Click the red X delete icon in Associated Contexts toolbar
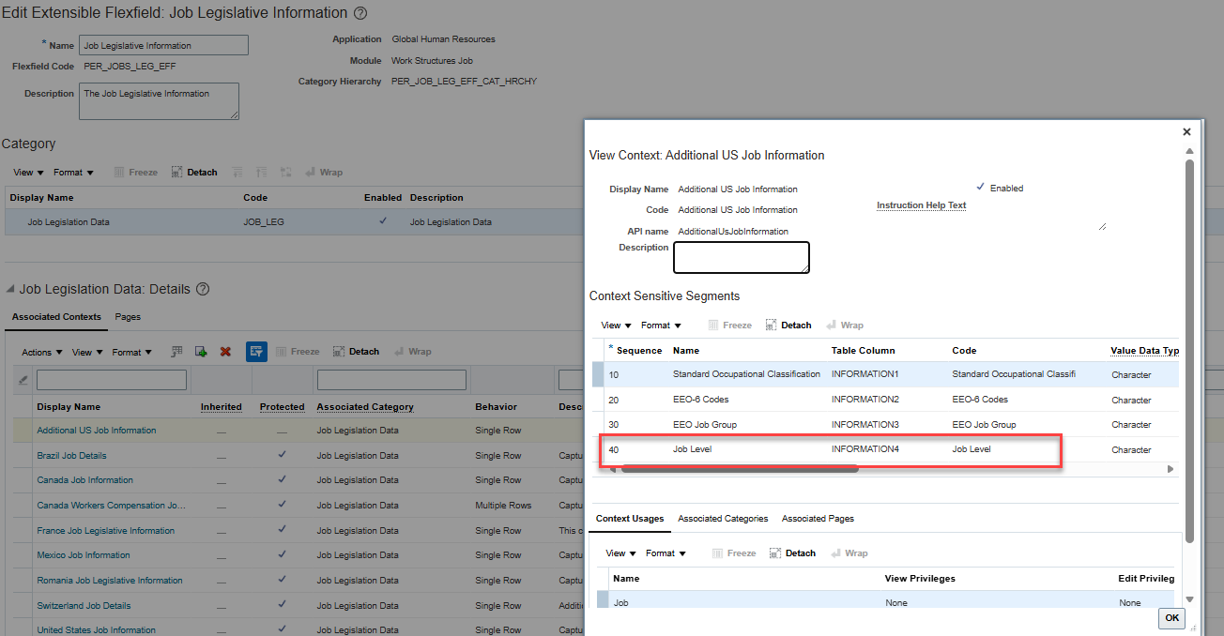 [x=225, y=352]
